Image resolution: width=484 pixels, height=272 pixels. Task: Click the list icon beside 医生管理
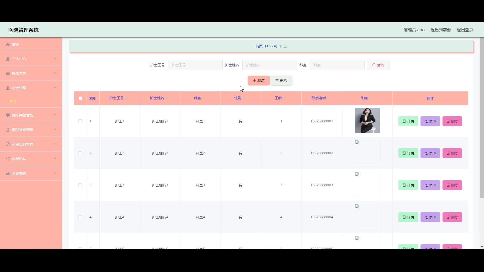tap(8, 74)
